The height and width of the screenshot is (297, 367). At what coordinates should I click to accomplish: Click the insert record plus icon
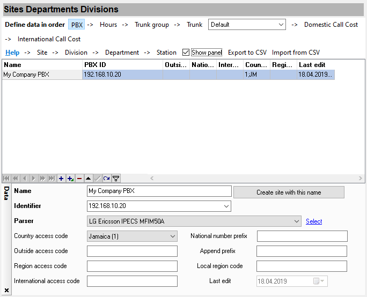click(x=61, y=179)
